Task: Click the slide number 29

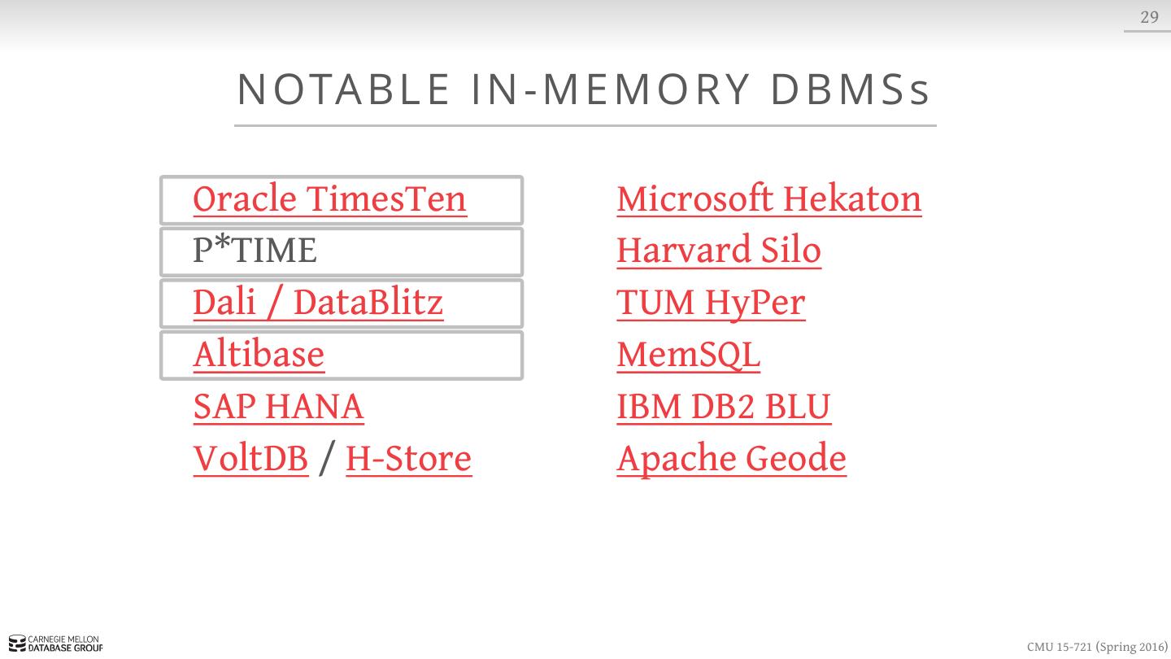Action: click(x=1149, y=17)
